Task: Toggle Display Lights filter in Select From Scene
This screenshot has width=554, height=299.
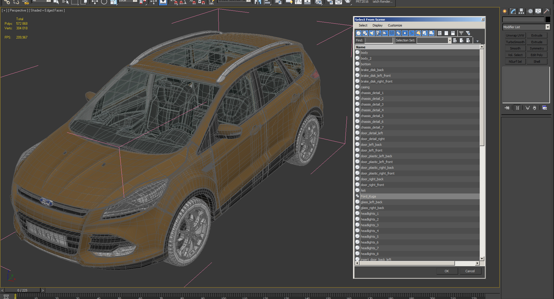Action: coord(372,33)
